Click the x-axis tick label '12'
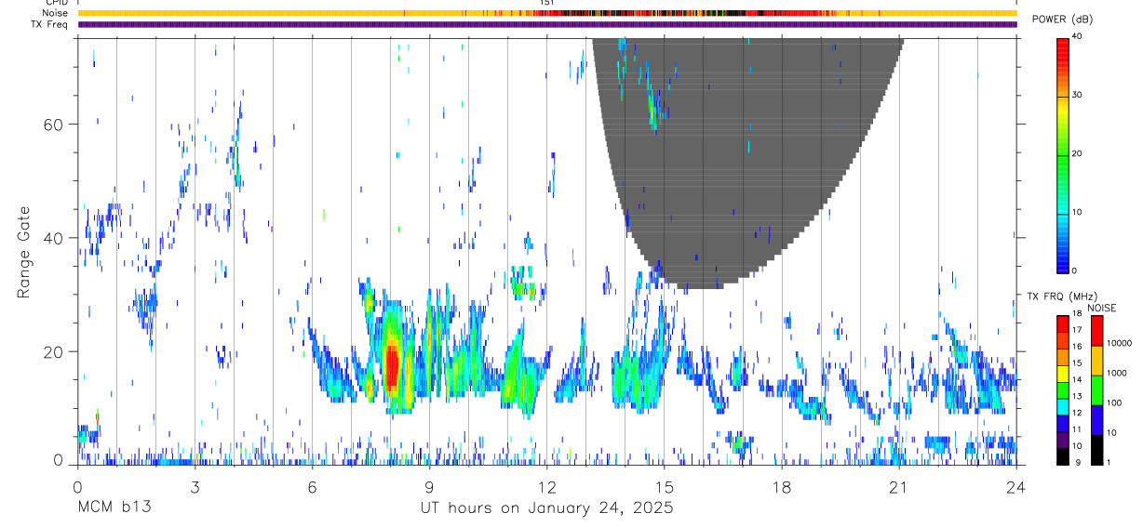 coord(547,486)
